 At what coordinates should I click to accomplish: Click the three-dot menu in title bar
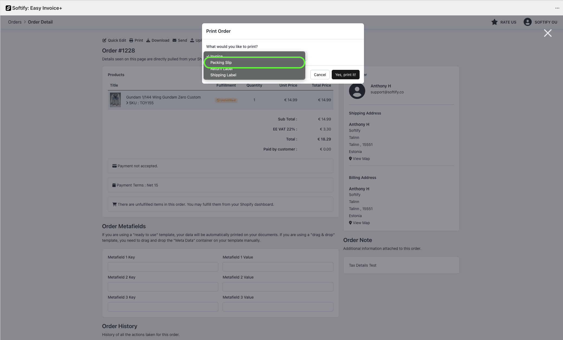(x=557, y=8)
